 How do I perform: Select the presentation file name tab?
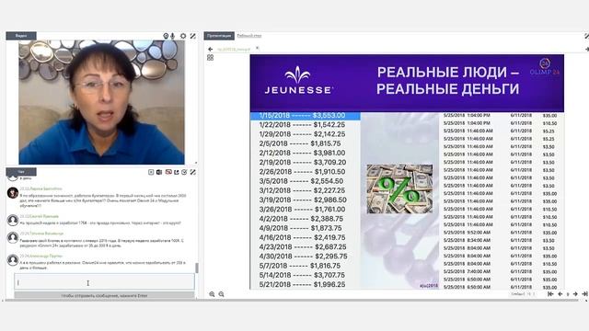pos(234,49)
